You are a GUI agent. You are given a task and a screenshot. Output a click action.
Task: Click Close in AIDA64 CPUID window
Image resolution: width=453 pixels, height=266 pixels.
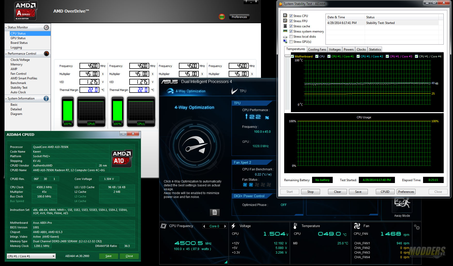pos(129,256)
